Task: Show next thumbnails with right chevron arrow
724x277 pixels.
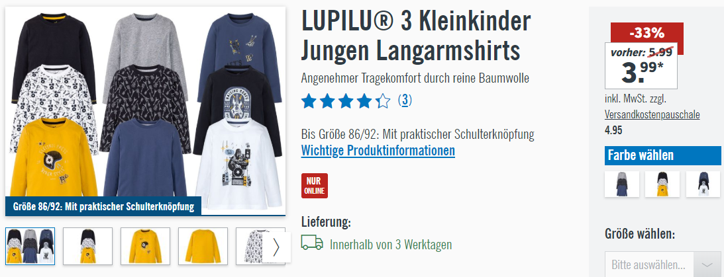Action: pos(276,247)
